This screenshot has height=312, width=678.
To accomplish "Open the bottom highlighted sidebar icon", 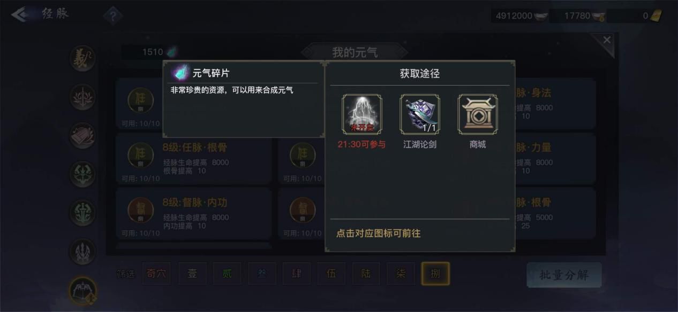I will 83,290.
